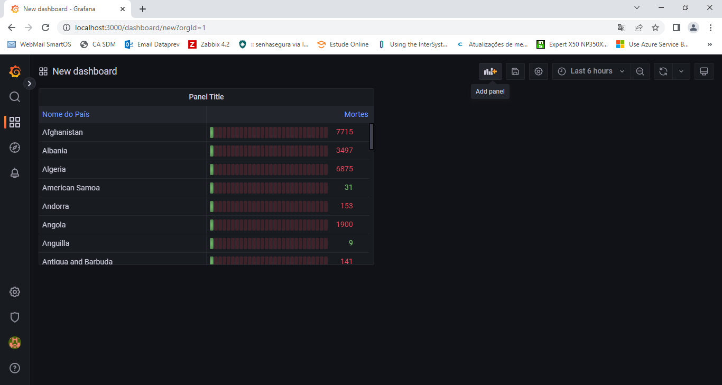Sort by Mortes column header
Screen dimensions: 722x385
[356, 114]
